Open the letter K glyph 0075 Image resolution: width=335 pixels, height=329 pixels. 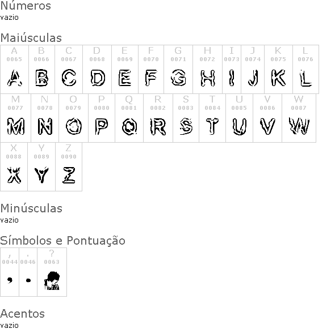(278, 69)
